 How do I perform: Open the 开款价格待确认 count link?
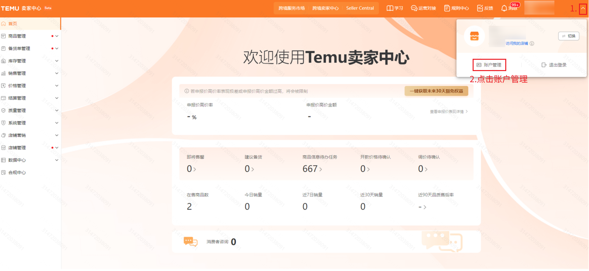(x=365, y=169)
